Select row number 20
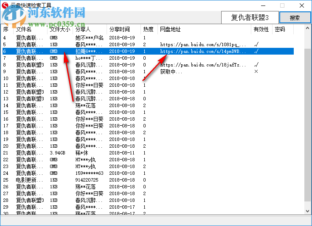The height and width of the screenshot is (226, 312). coord(6,146)
